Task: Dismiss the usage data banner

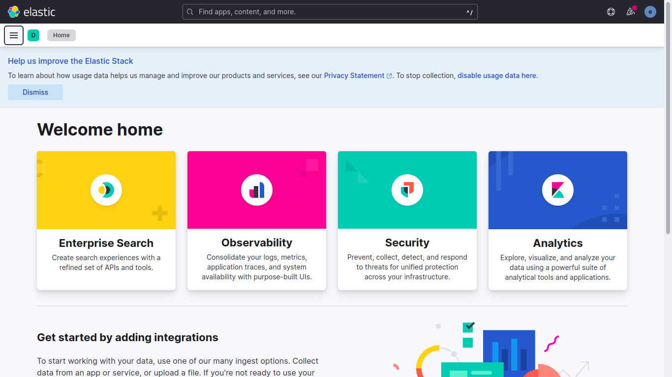Action: point(35,92)
